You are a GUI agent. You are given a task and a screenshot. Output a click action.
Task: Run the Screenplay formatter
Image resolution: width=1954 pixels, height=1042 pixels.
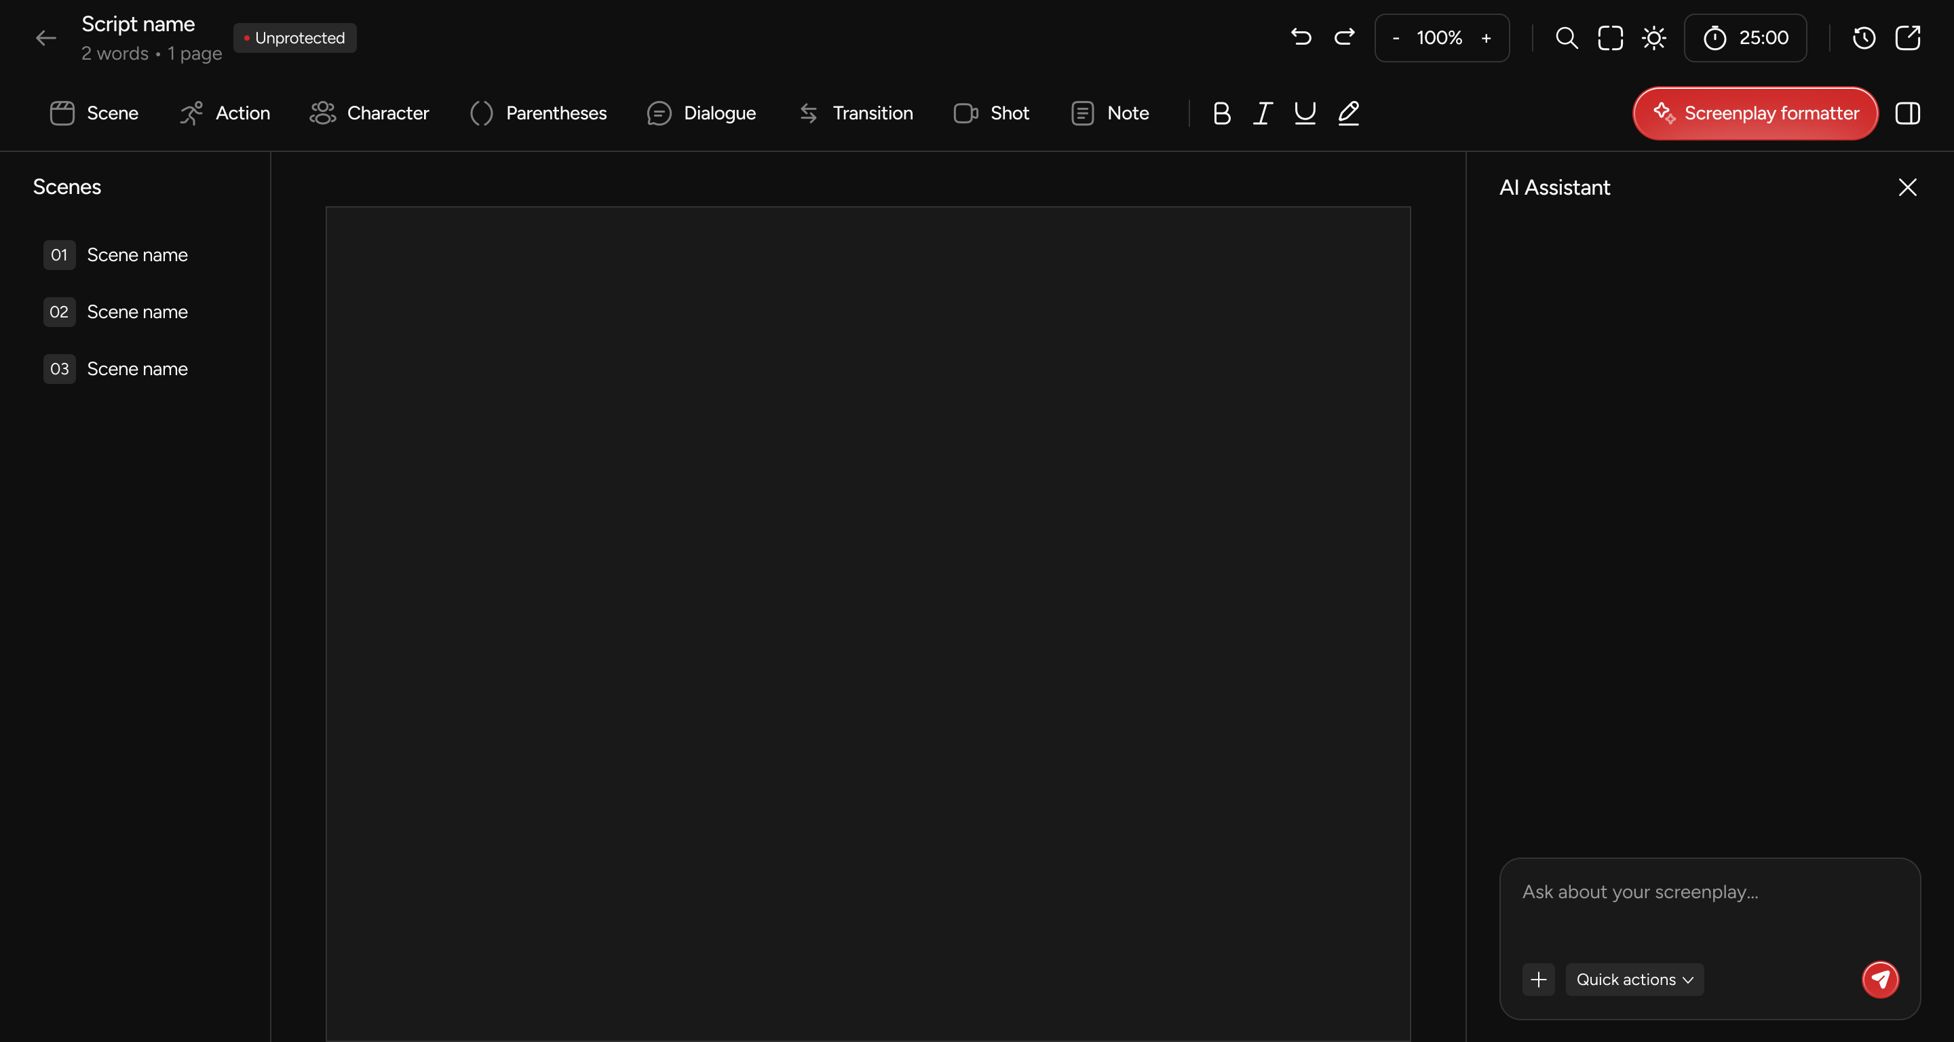tap(1755, 114)
